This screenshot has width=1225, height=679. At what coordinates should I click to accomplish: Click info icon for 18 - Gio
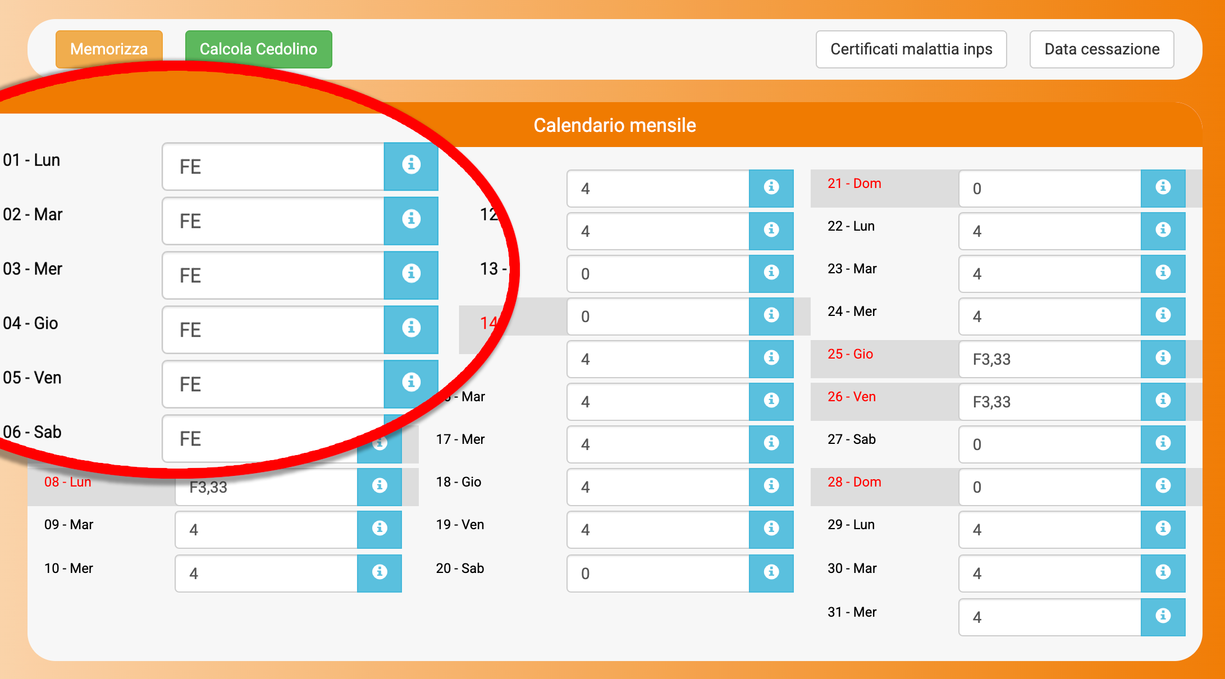pyautogui.click(x=771, y=486)
